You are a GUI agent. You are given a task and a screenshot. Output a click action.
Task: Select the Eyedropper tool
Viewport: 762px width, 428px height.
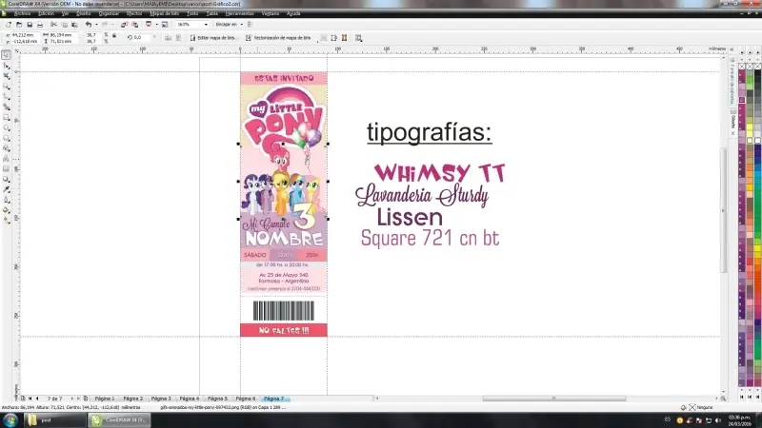(7, 189)
